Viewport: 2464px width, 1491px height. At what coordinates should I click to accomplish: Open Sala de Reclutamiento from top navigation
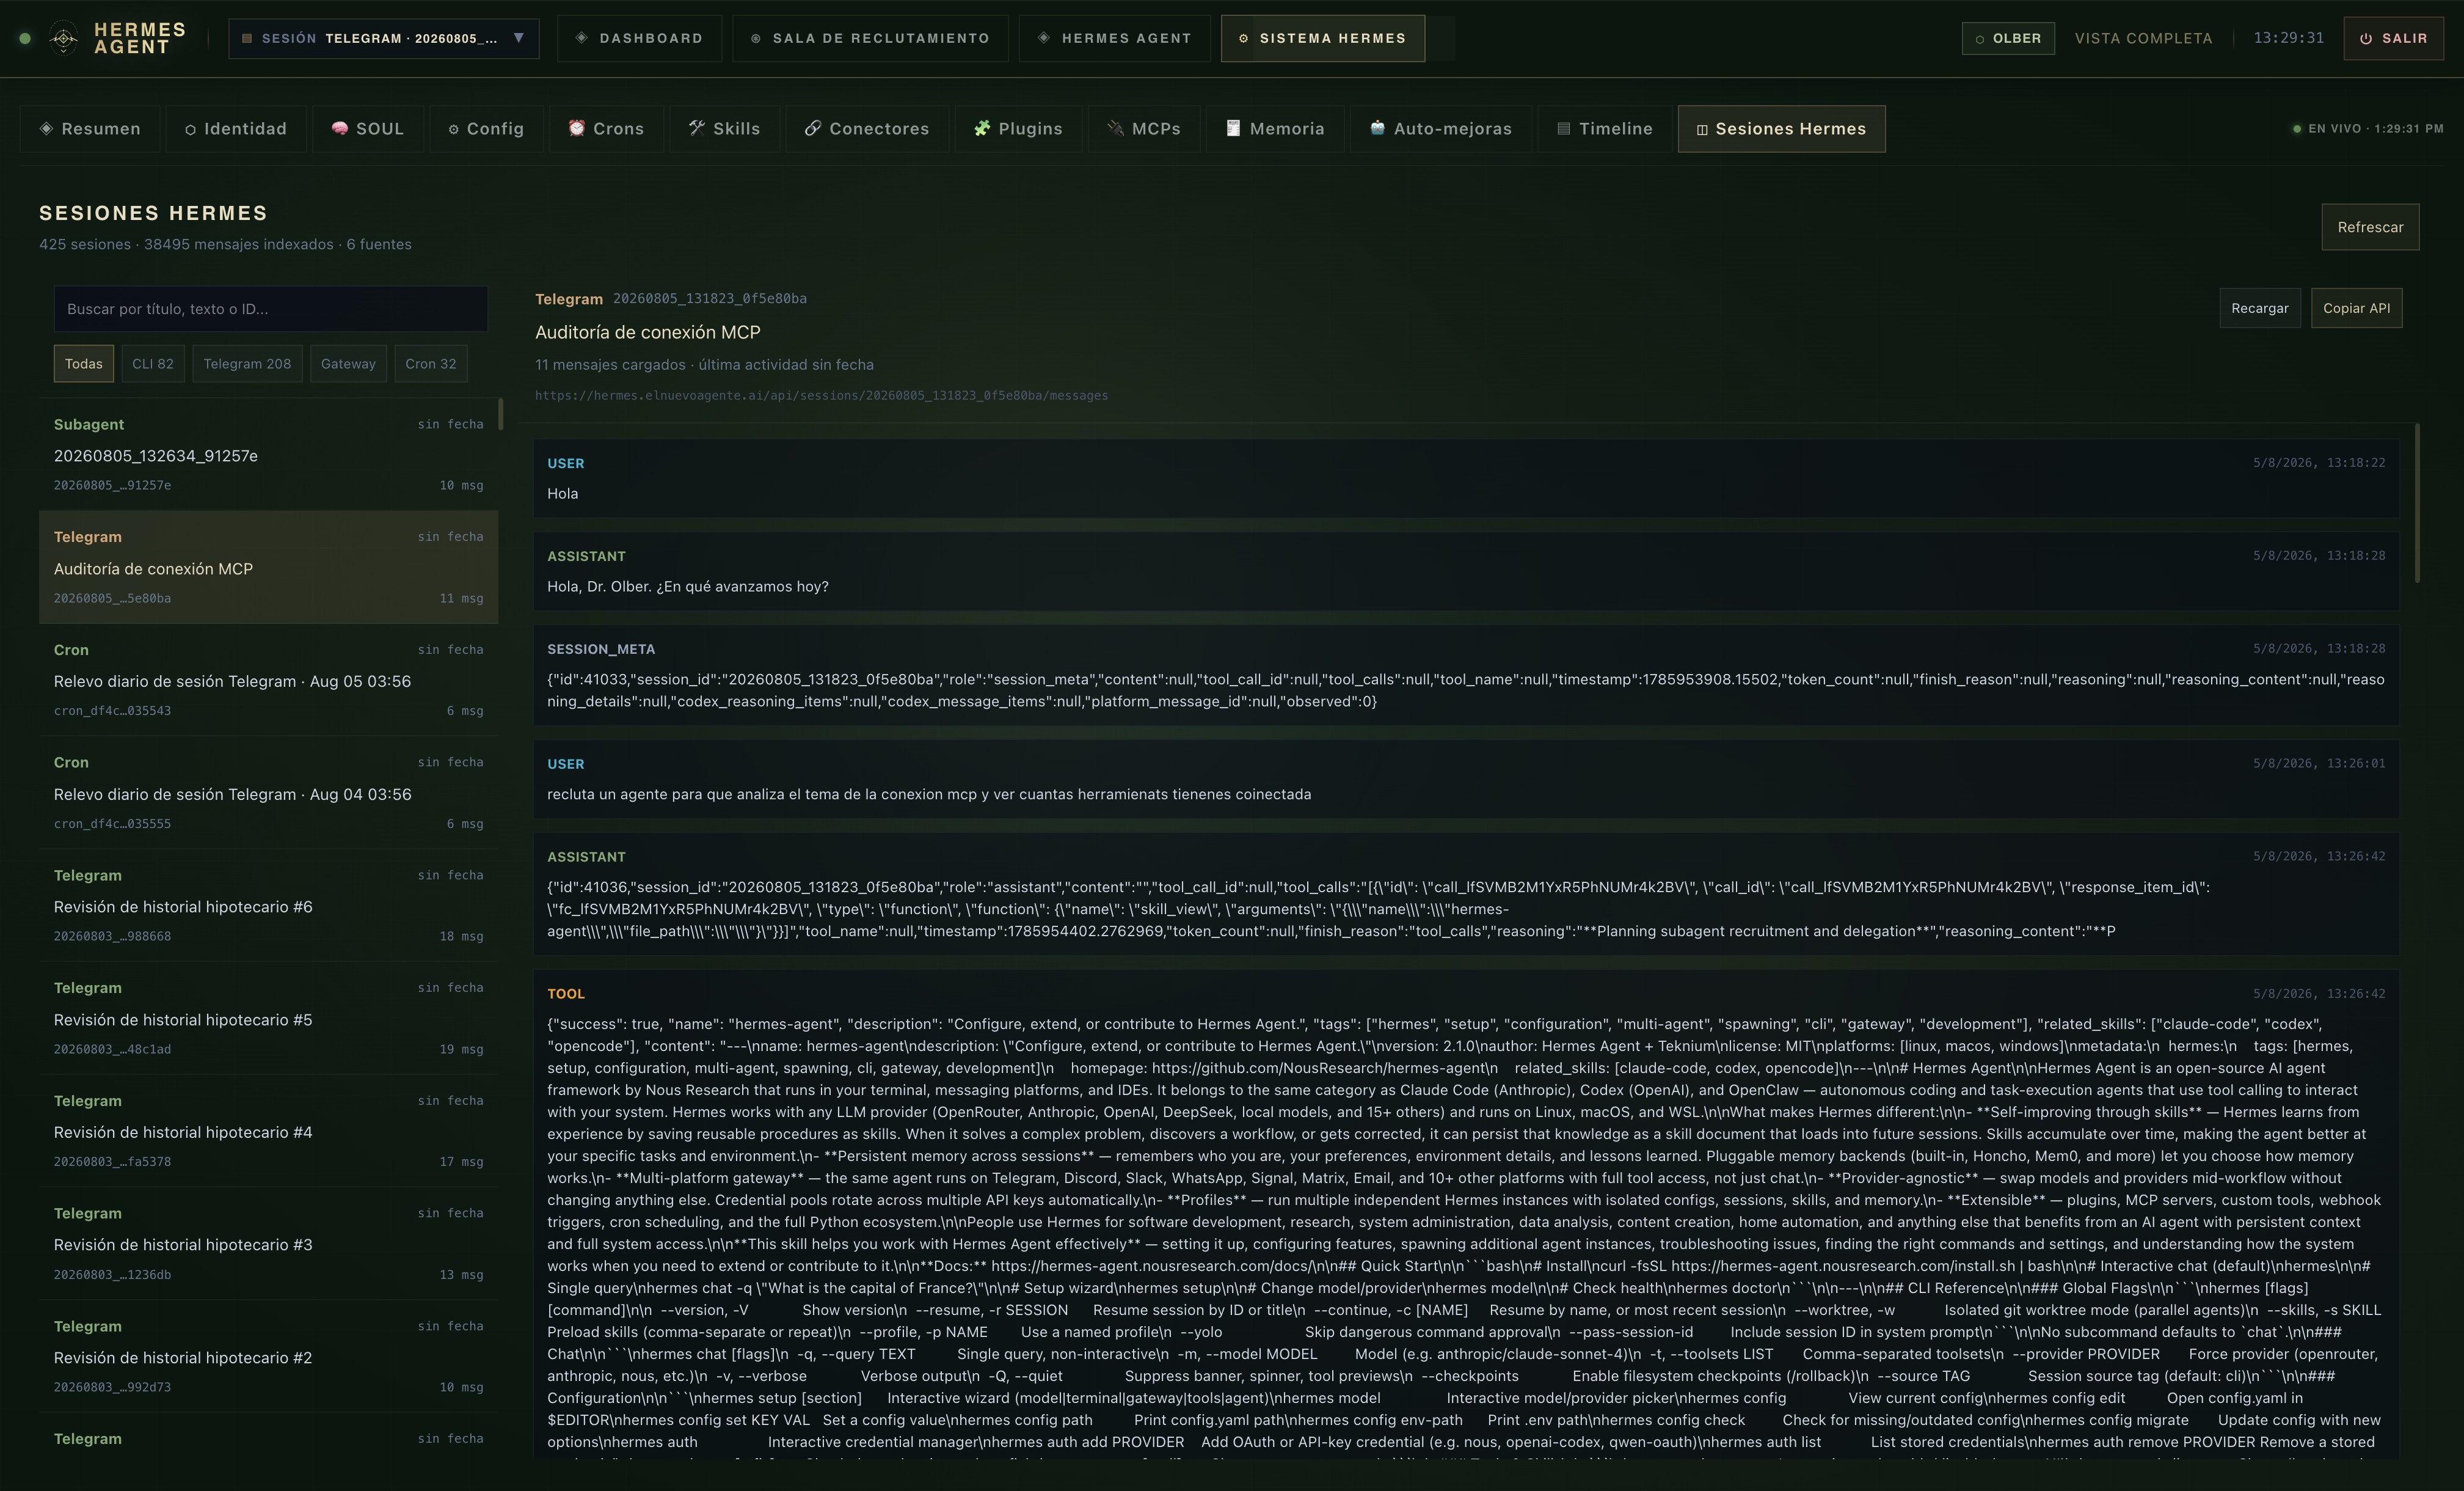[870, 38]
